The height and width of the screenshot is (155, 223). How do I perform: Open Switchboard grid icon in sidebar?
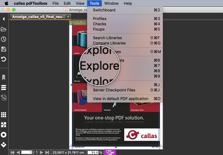4,115
